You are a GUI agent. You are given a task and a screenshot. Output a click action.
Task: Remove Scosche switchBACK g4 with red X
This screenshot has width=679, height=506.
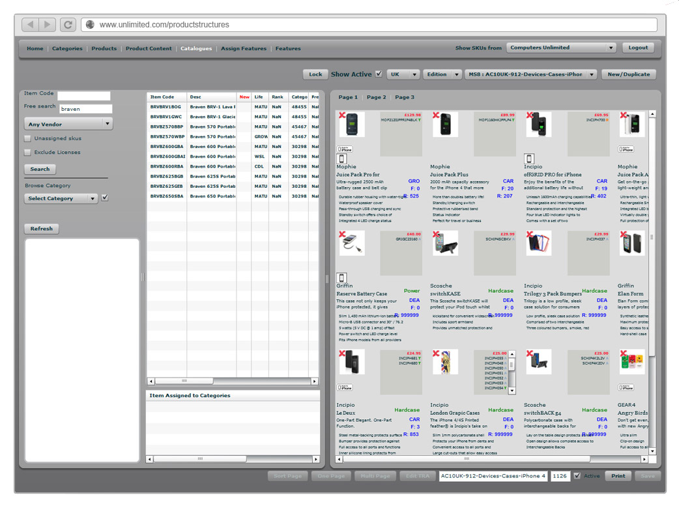click(529, 353)
